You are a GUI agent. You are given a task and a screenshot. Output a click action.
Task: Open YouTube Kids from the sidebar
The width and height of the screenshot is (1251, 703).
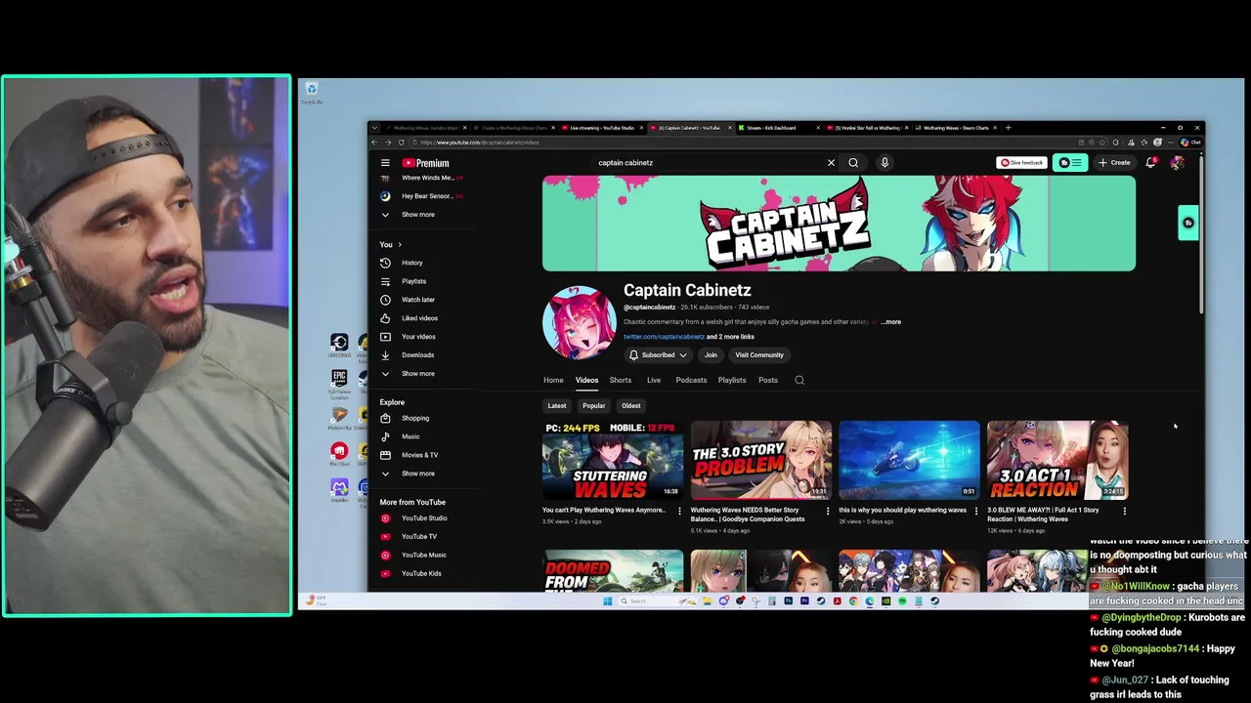[x=422, y=573]
